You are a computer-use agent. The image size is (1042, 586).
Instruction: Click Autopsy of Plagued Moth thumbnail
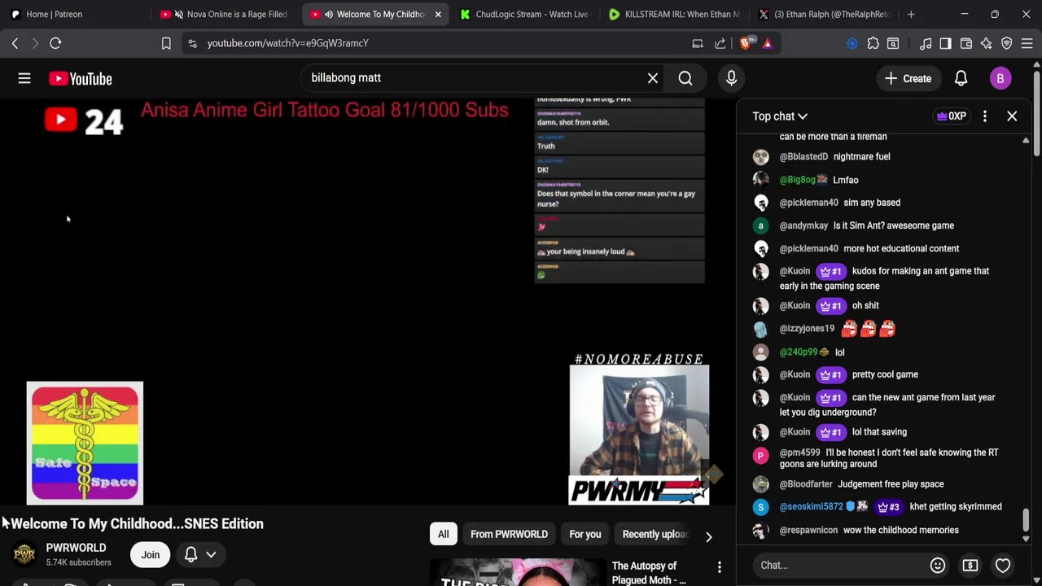tap(518, 572)
